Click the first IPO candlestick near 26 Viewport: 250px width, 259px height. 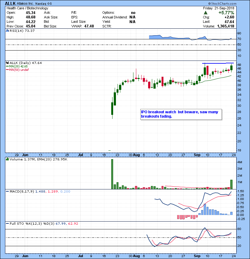112,108
